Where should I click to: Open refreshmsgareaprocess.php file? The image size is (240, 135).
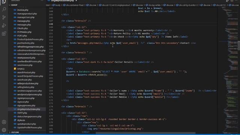tap(30, 46)
